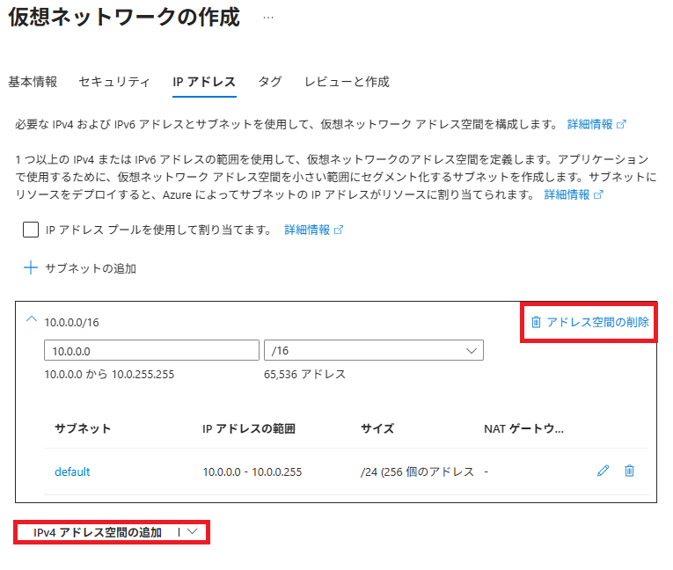
Task: Open the default subnet link
Action: tap(72, 471)
